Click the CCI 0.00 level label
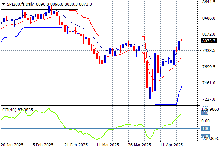Screen dimensions: 219x149 point(206,121)
